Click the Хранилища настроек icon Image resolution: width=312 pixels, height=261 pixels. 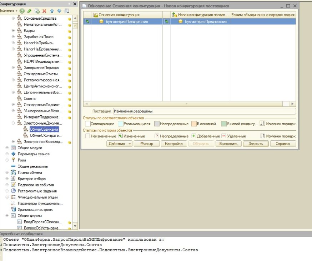pyautogui.click(x=13, y=209)
